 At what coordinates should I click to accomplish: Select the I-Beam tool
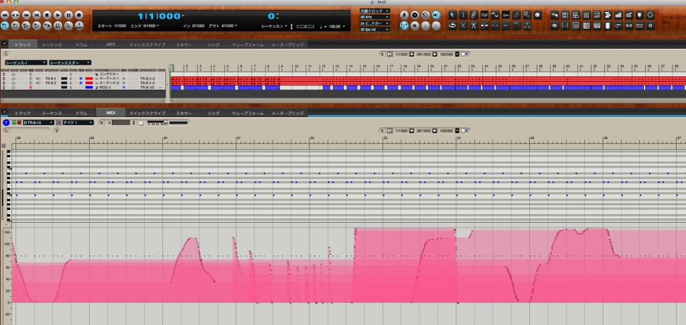point(464,15)
